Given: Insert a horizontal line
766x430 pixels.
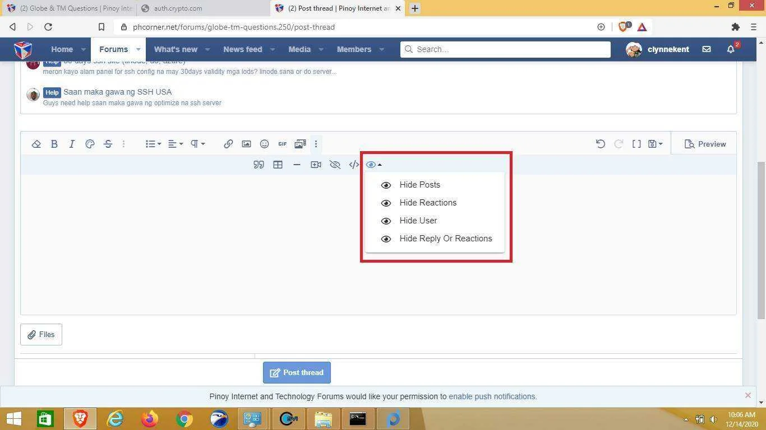Looking at the screenshot, I should (297, 165).
